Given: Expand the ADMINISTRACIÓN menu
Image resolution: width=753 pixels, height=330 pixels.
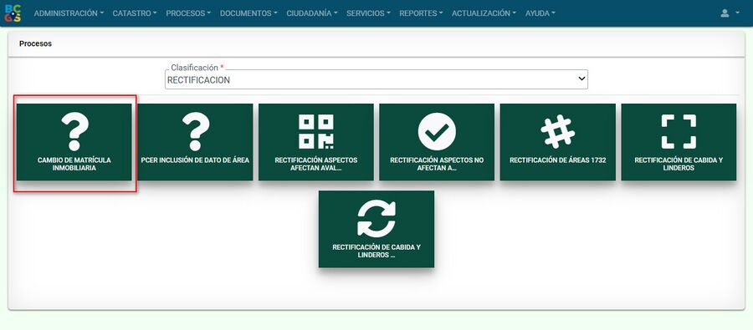Looking at the screenshot, I should coord(69,13).
